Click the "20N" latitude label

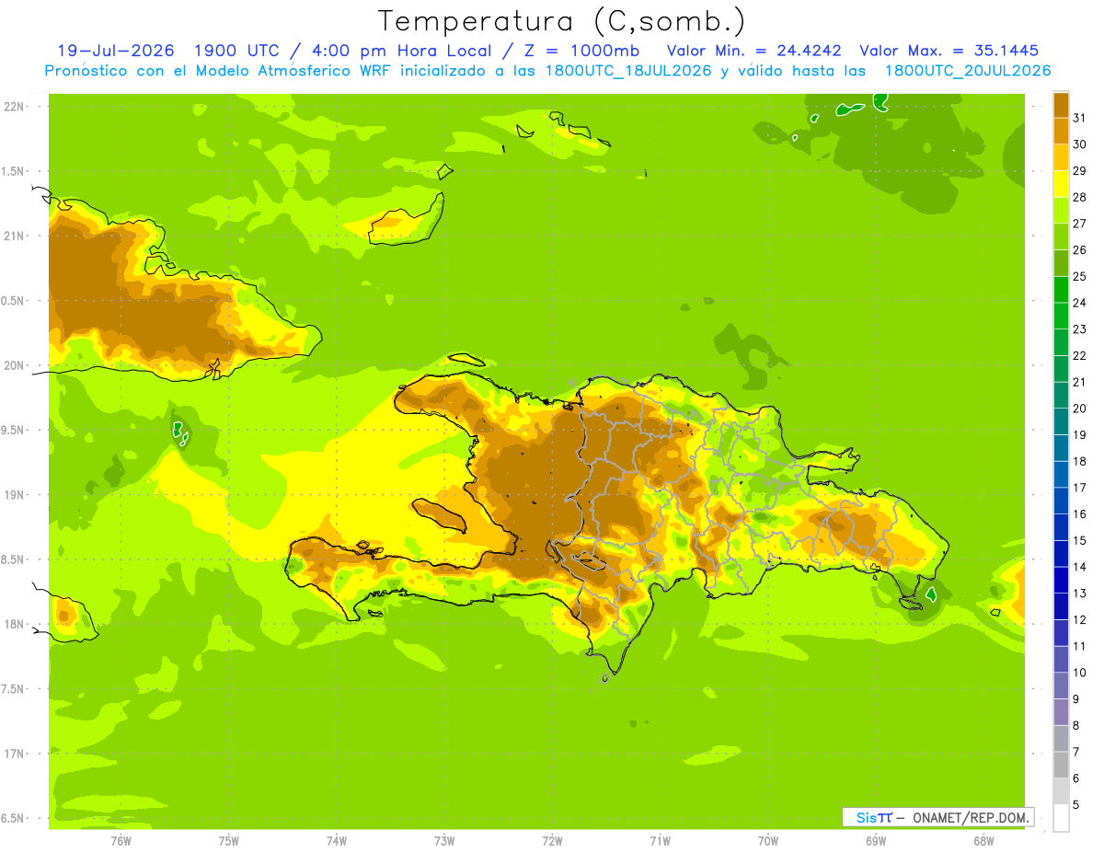click(x=15, y=365)
